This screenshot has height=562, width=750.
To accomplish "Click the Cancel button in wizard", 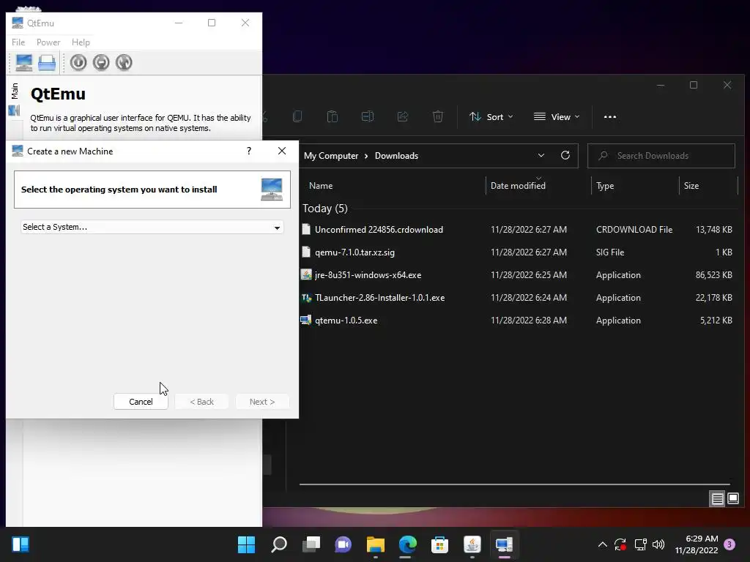I will [x=141, y=402].
